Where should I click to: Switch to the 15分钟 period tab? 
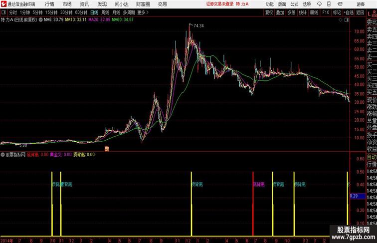click(51, 12)
